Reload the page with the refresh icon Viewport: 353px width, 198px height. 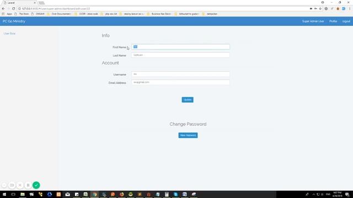13,9
